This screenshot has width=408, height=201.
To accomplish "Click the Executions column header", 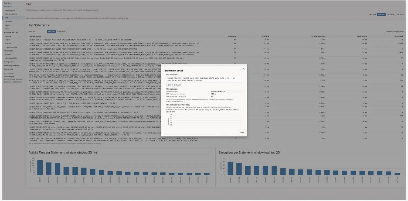I will coord(232,36).
